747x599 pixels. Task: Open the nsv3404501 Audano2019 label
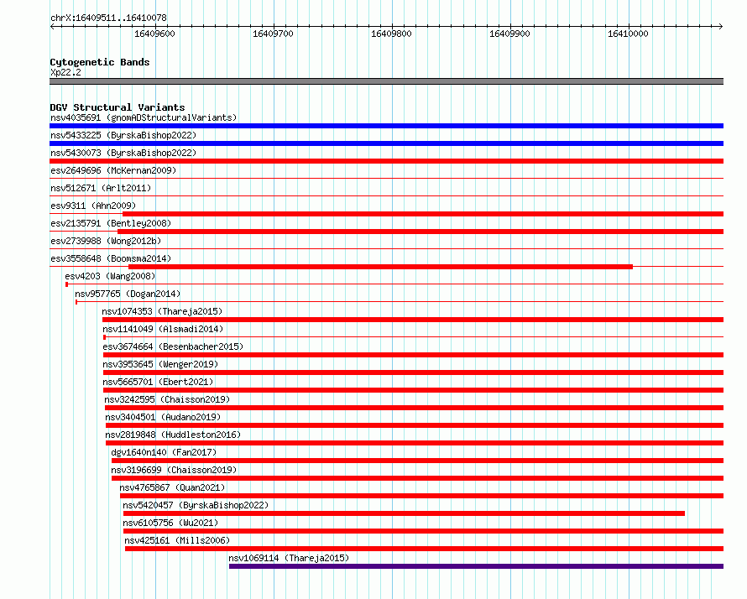click(x=163, y=417)
